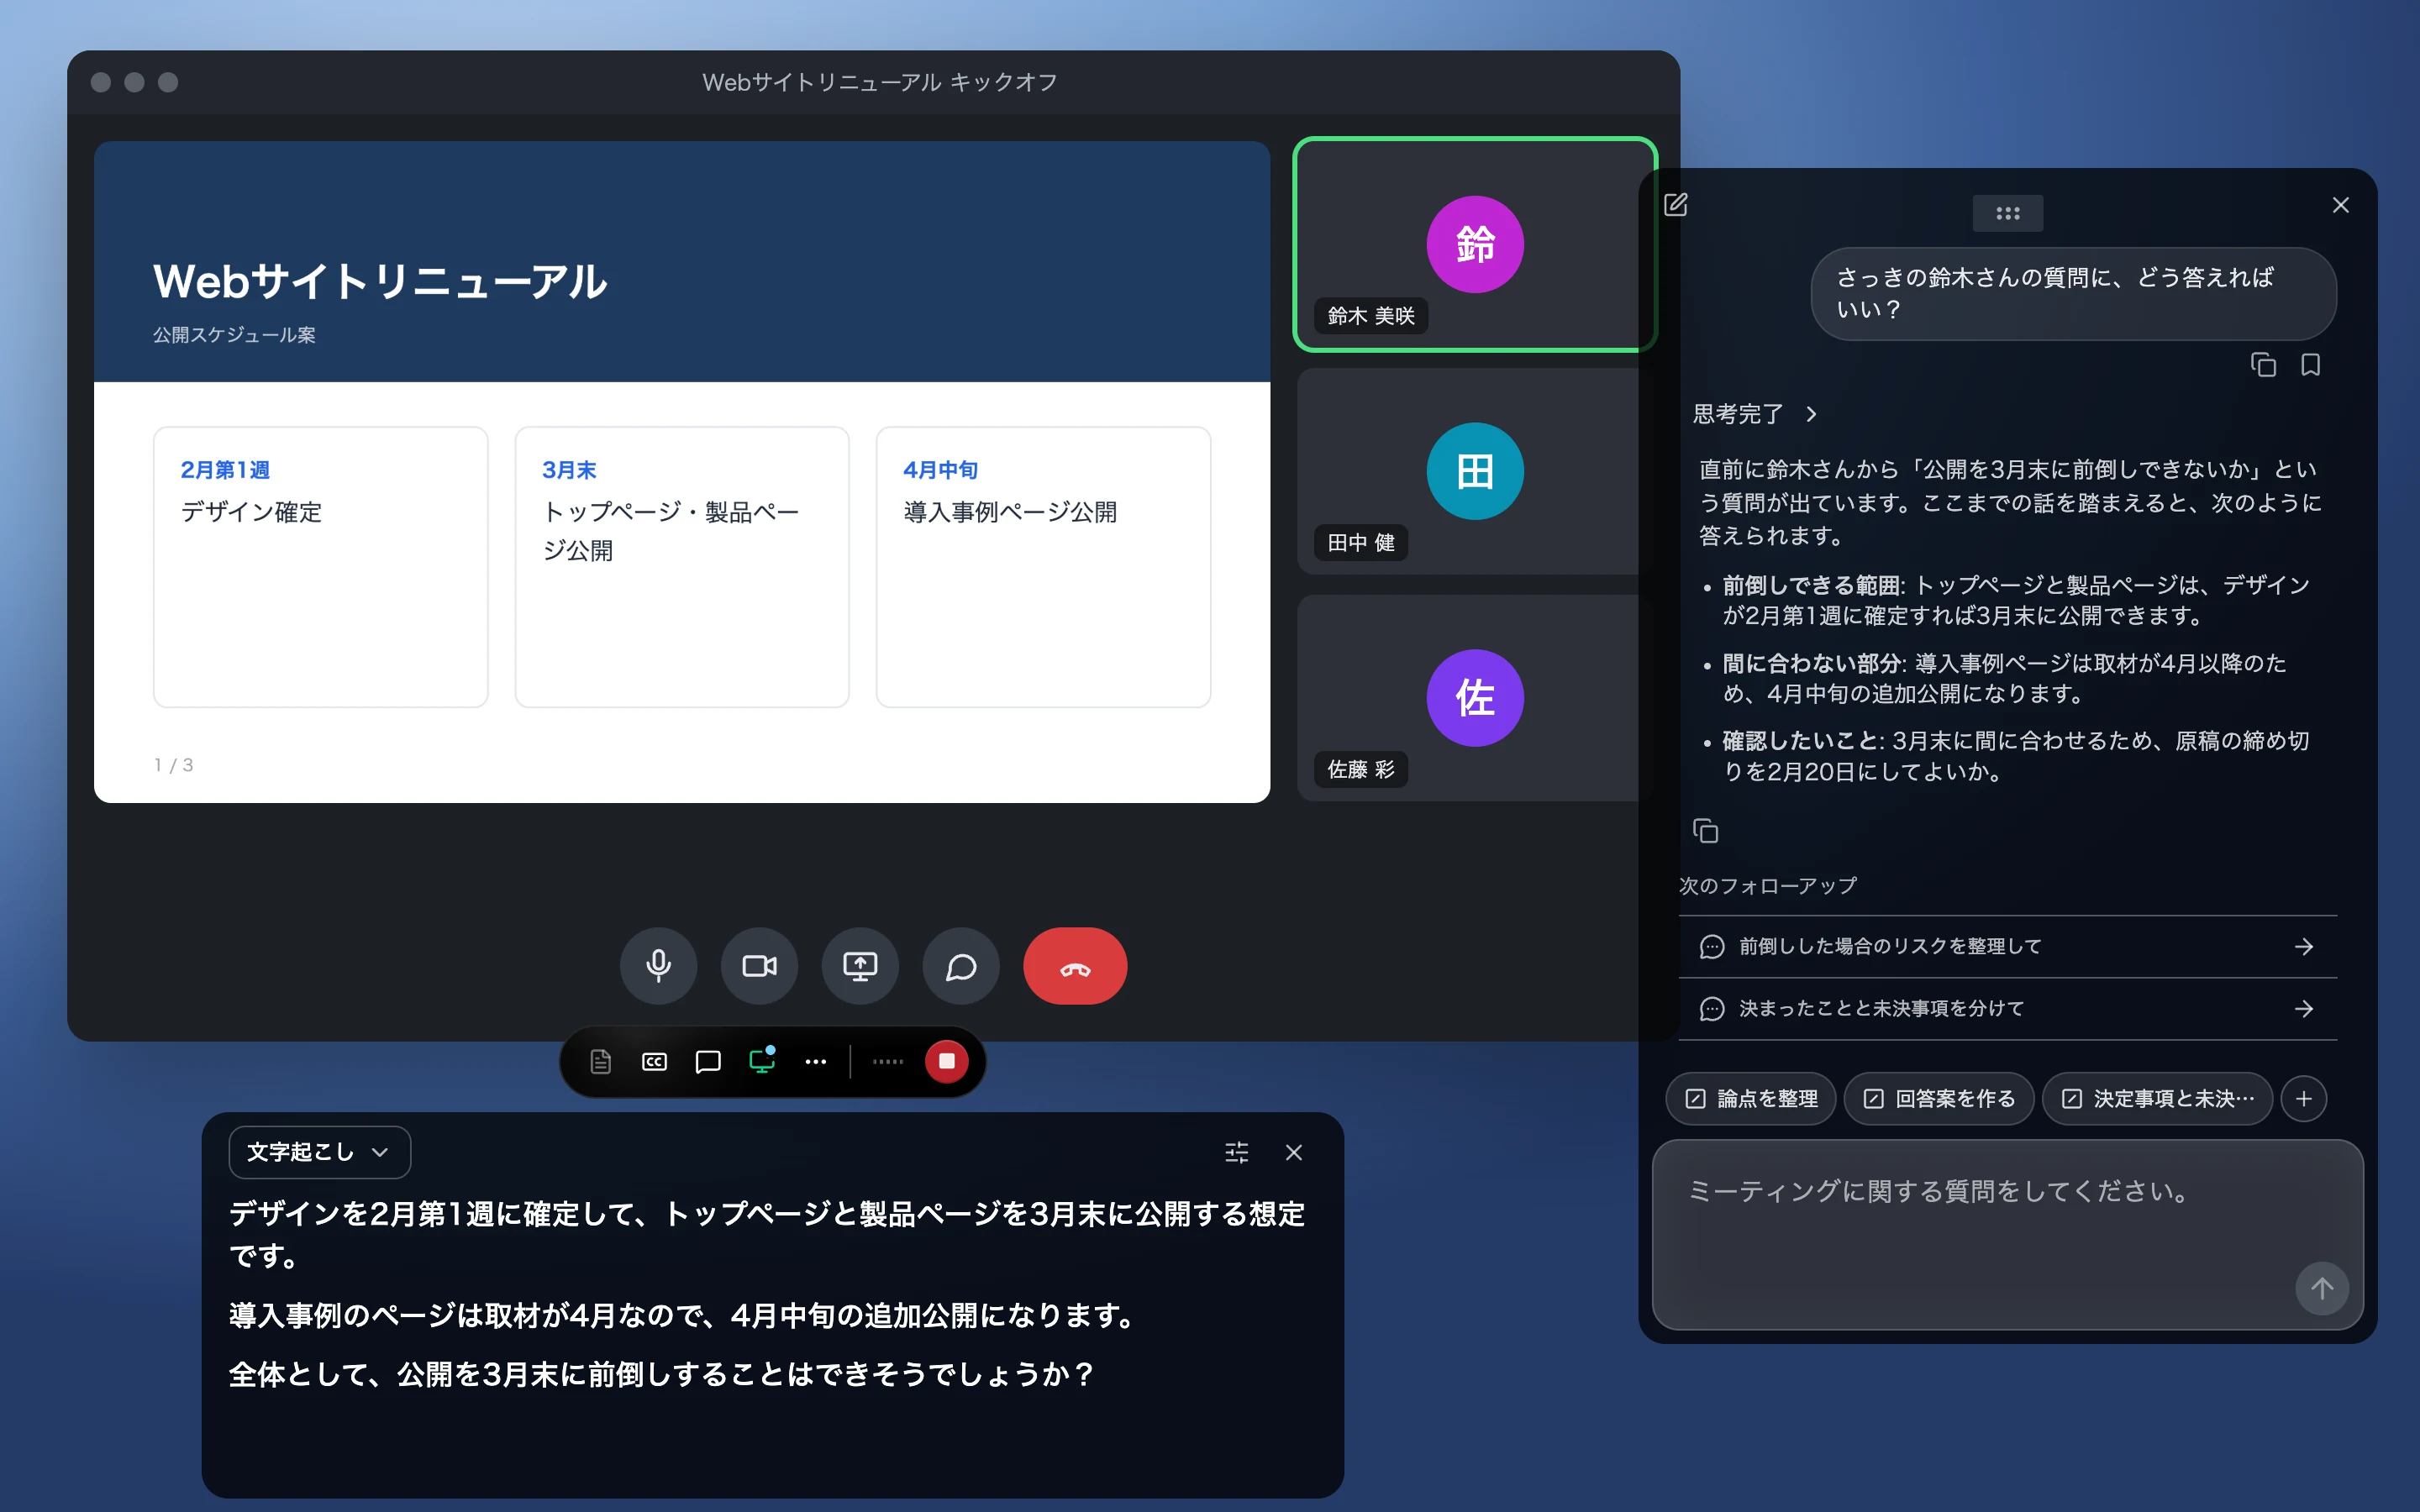Viewport: 2420px width, 1512px height.
Task: Send the question with arrow button
Action: [x=2322, y=1288]
